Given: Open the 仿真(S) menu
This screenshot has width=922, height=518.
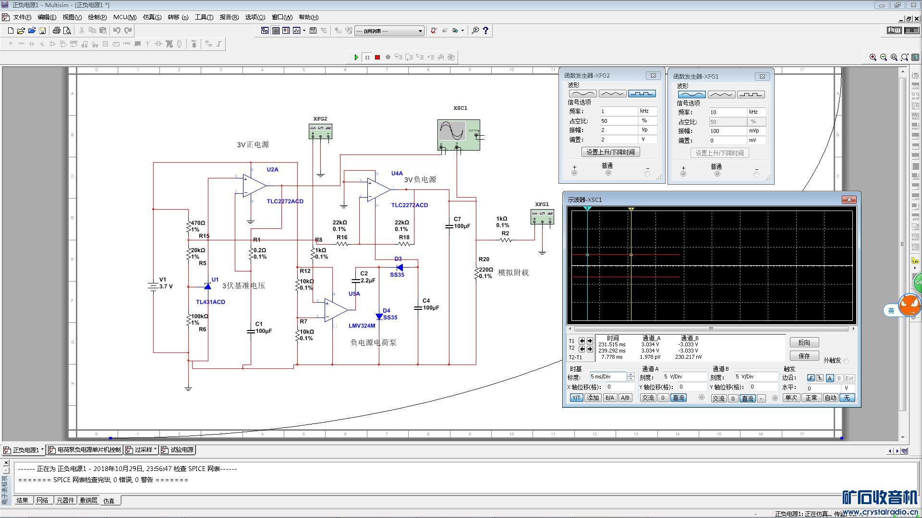Looking at the screenshot, I should pos(152,17).
